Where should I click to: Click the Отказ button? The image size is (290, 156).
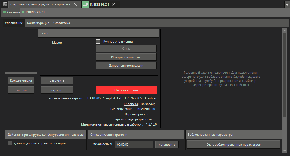[126, 49]
